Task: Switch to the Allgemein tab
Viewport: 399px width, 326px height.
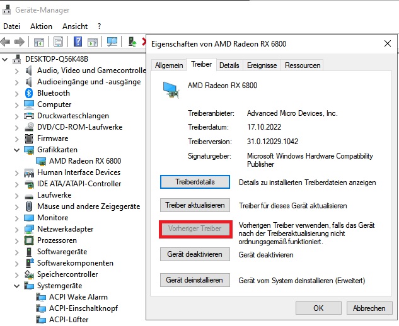Action: 169,65
